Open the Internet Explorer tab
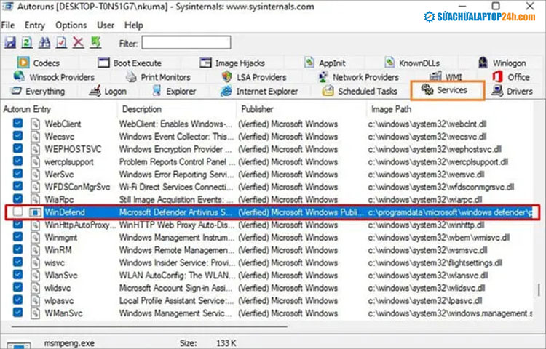546x349 pixels. click(x=259, y=91)
